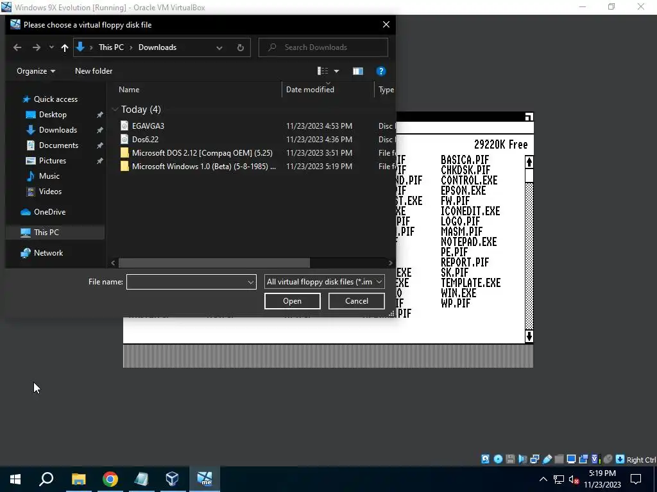Open the Microsoft Windows 1.0 Beta folder
Viewport: 657px width, 492px height.
(x=203, y=166)
